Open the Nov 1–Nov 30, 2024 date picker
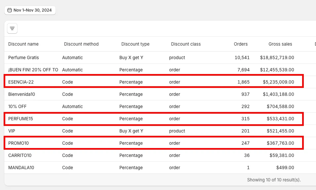This screenshot has width=316, height=190. tap(30, 10)
